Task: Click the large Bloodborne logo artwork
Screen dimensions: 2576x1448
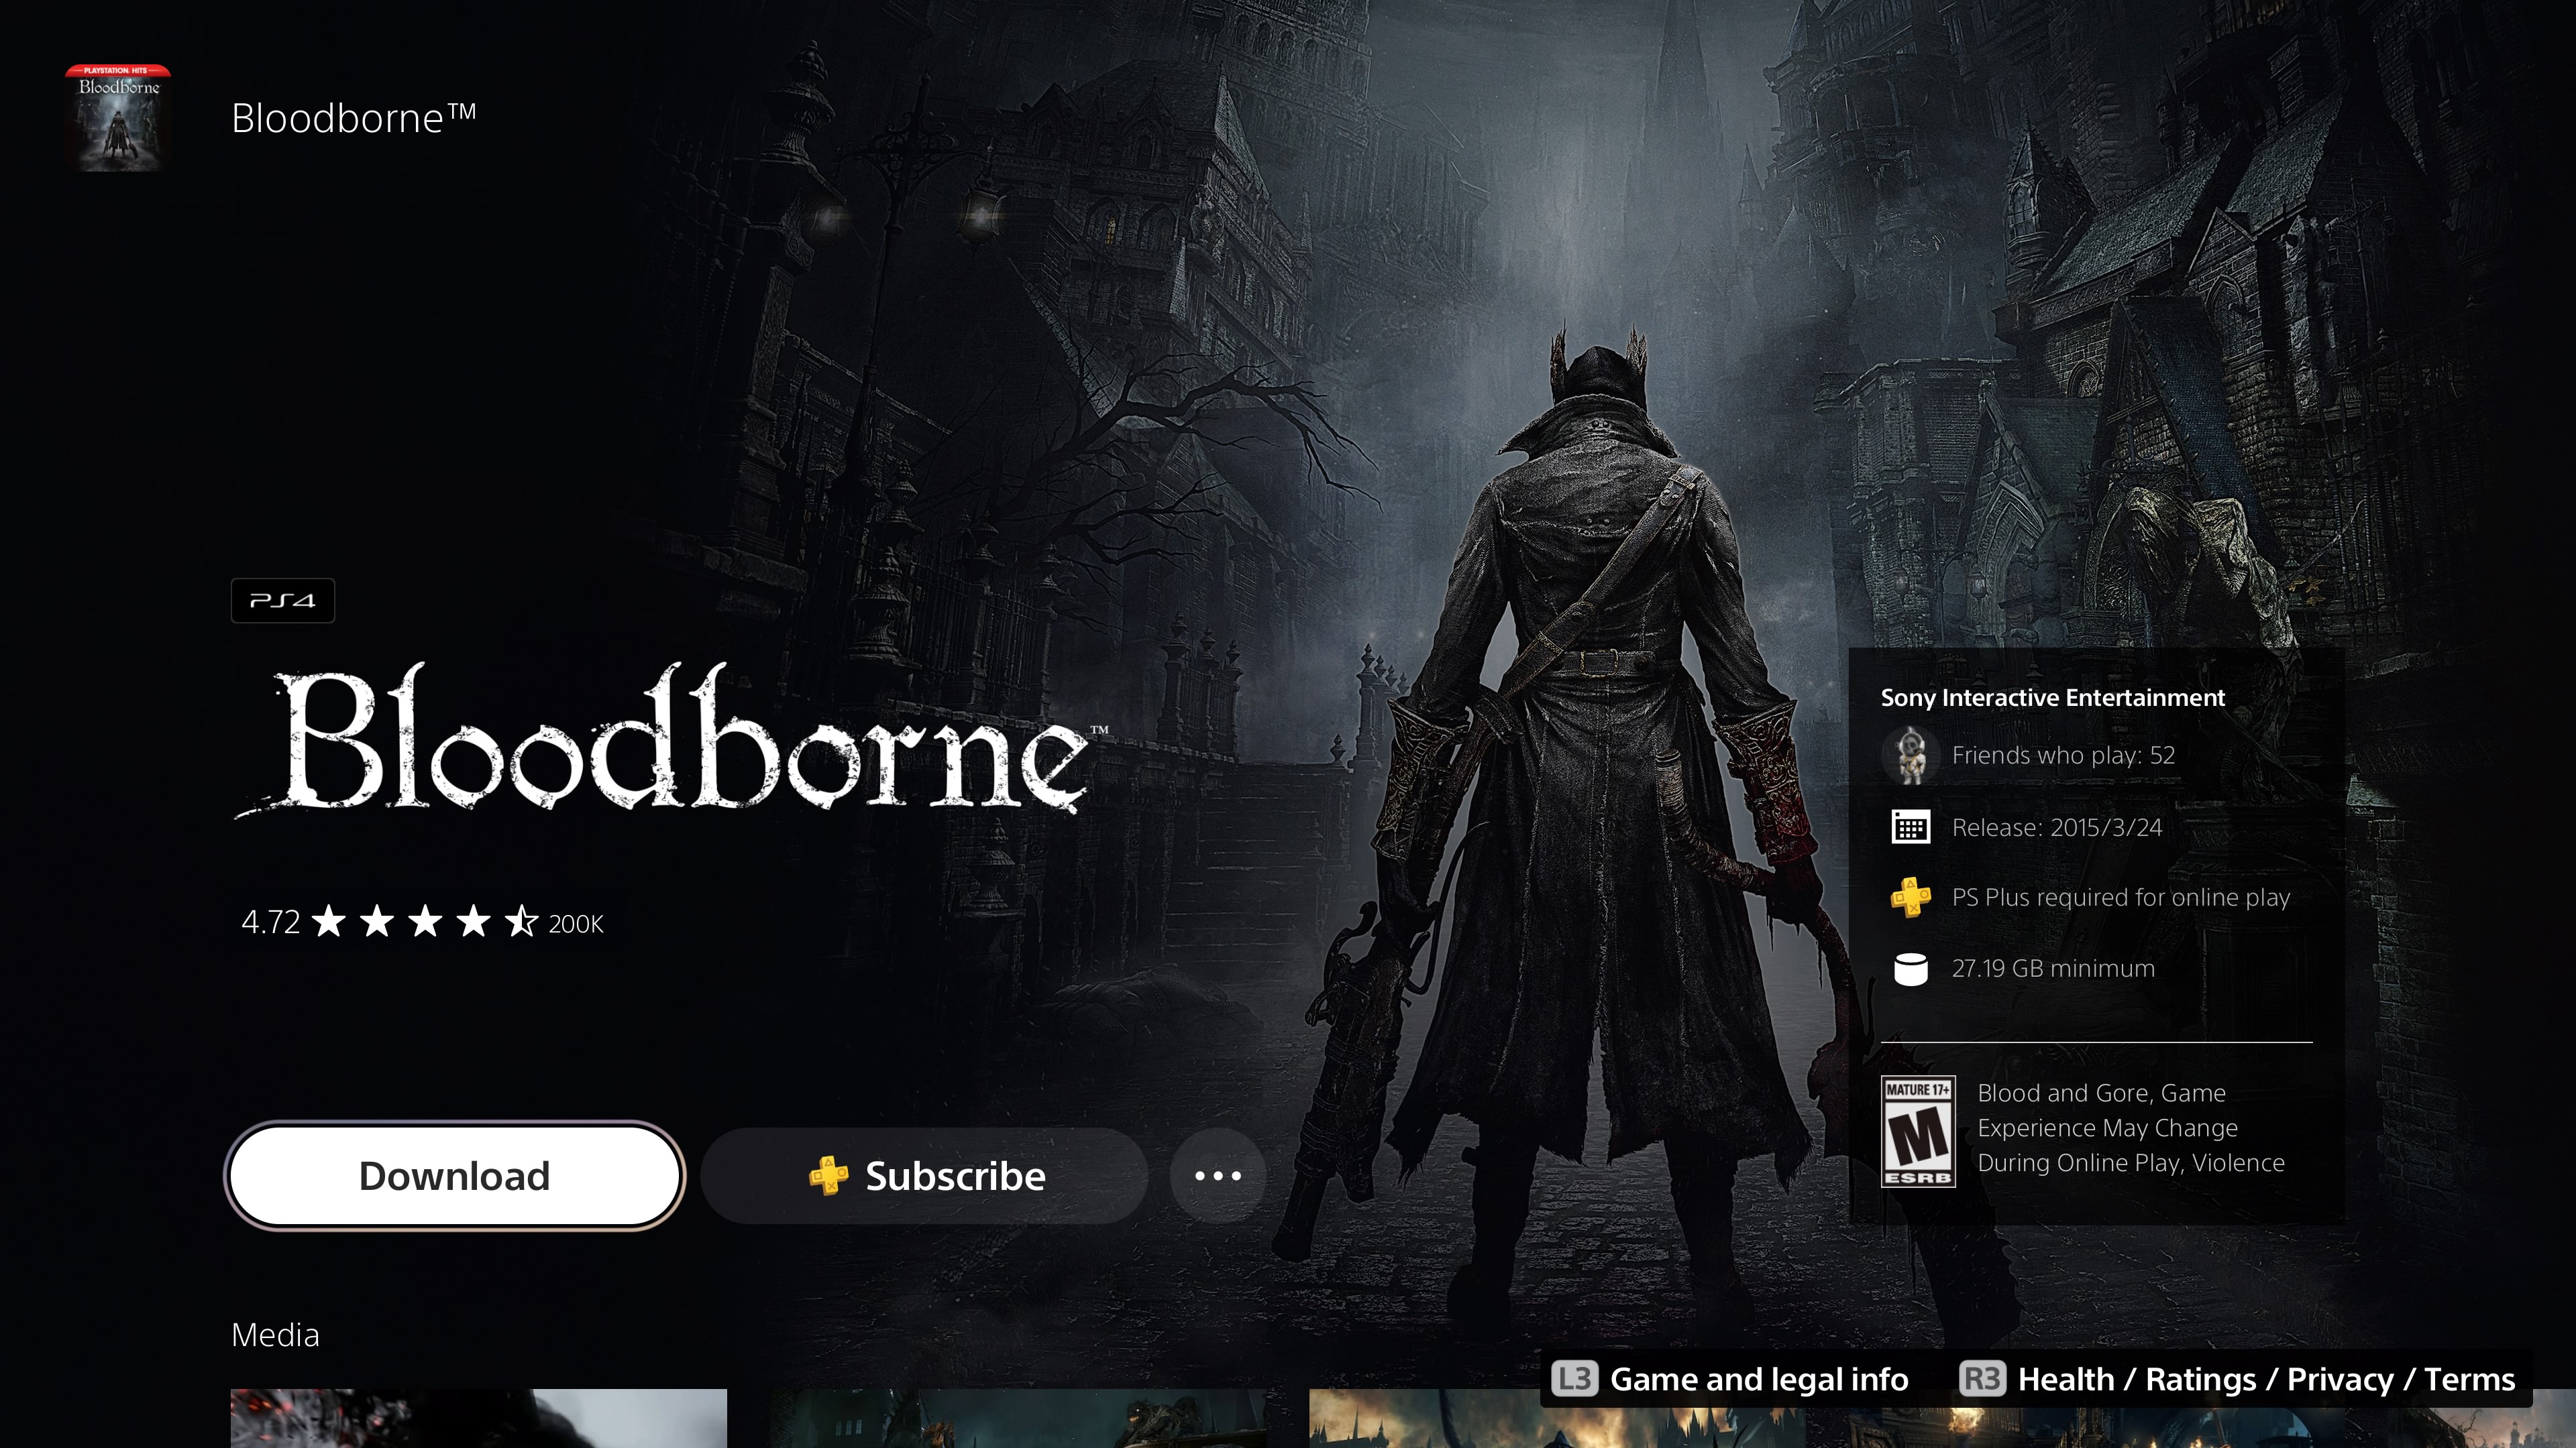Action: point(670,739)
